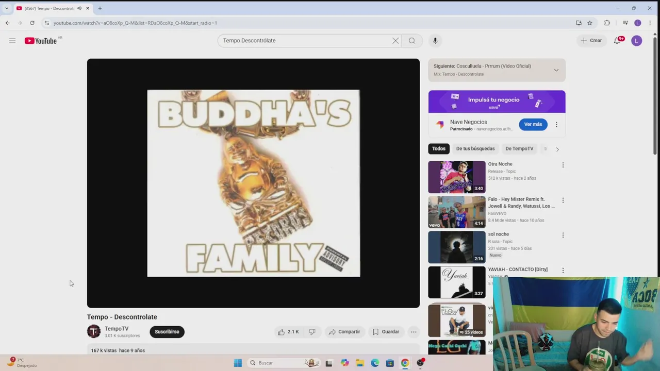660x371 pixels.
Task: Go to the YouTube home logo
Action: point(41,41)
